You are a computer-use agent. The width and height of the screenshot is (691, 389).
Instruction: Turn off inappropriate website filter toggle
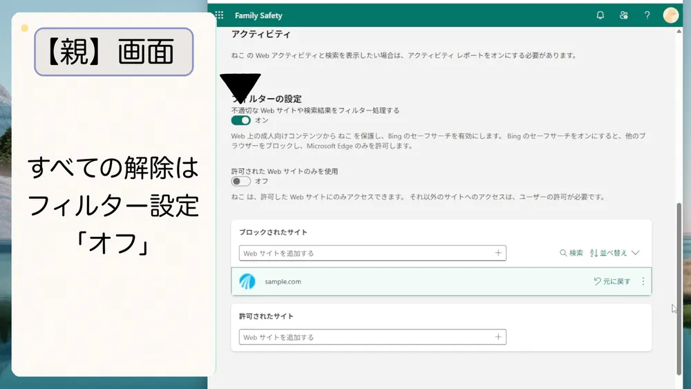240,120
